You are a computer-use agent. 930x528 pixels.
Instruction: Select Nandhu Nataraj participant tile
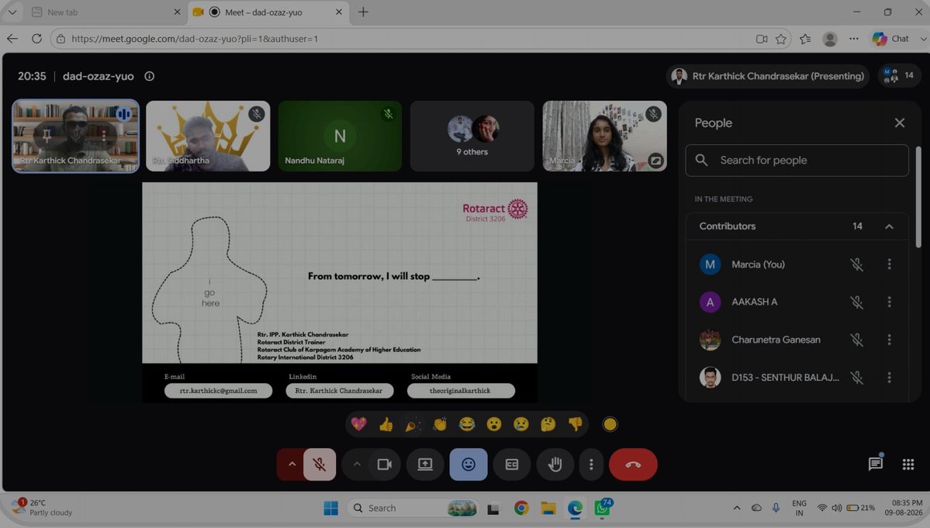coord(340,136)
